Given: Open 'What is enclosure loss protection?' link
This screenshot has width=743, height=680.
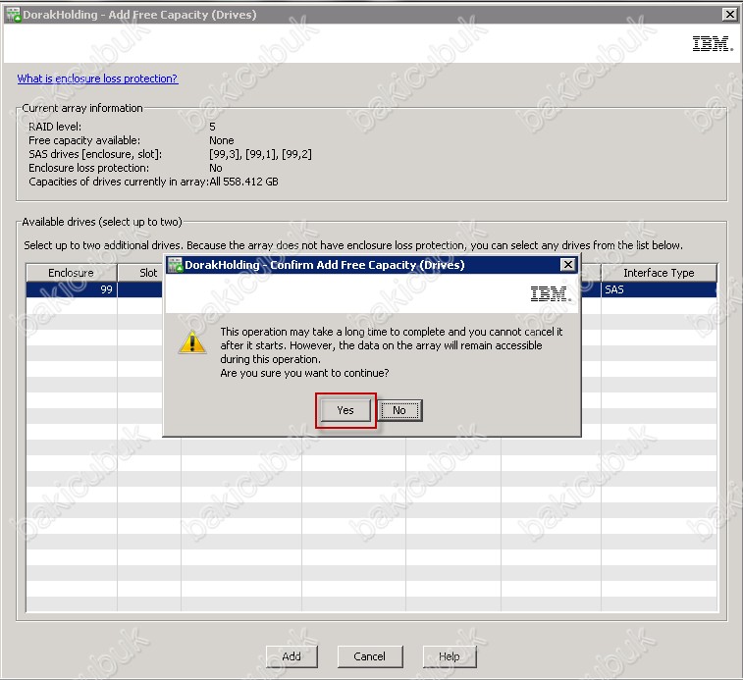Looking at the screenshot, I should coord(97,78).
